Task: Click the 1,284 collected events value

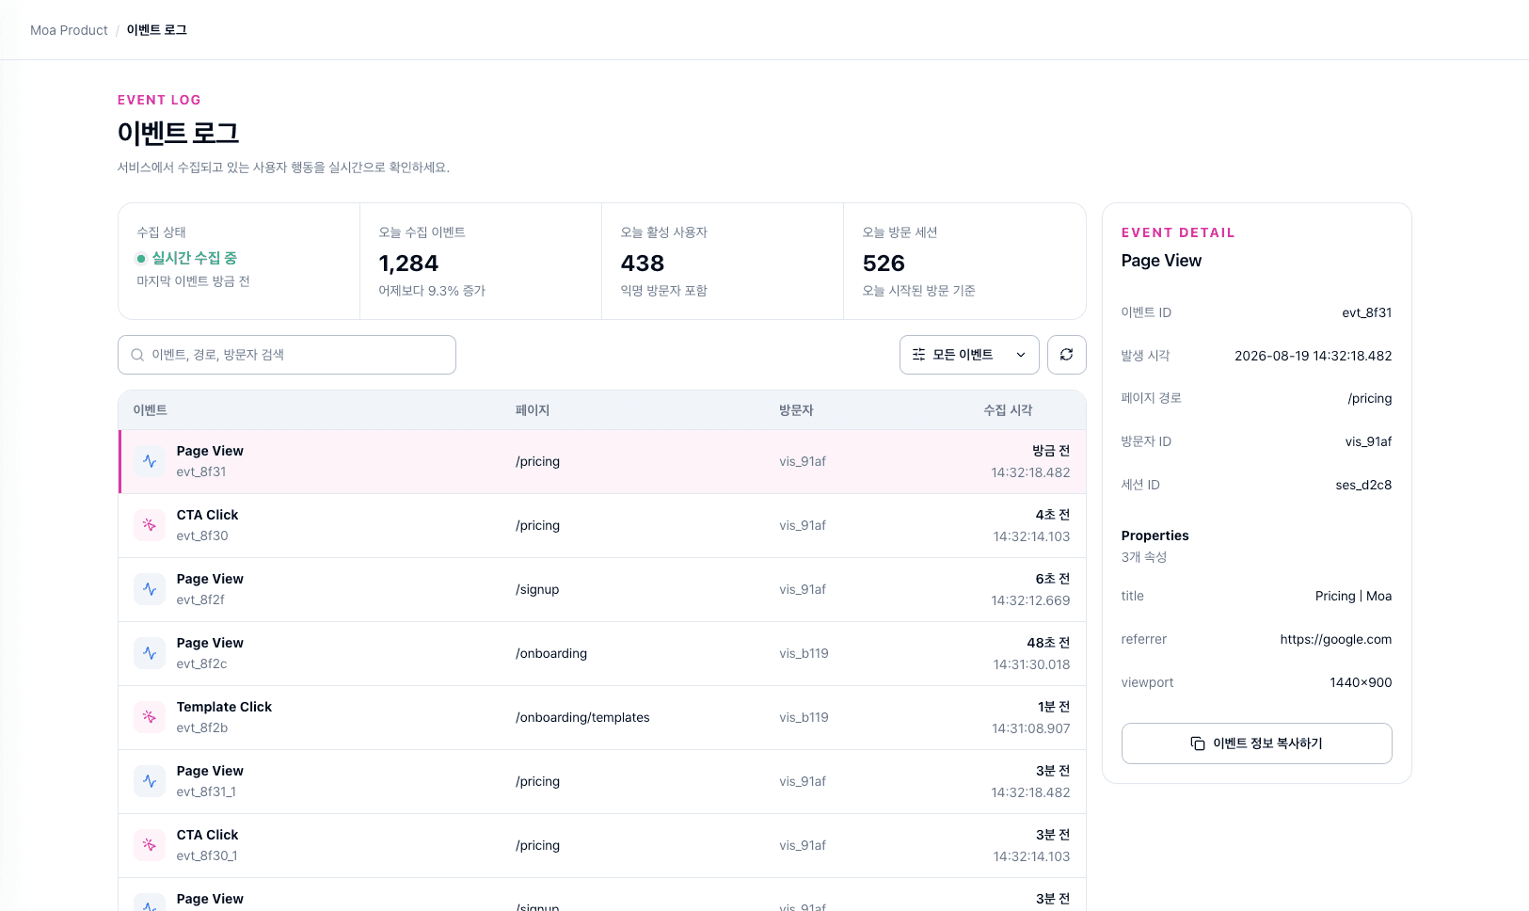Action: click(408, 264)
